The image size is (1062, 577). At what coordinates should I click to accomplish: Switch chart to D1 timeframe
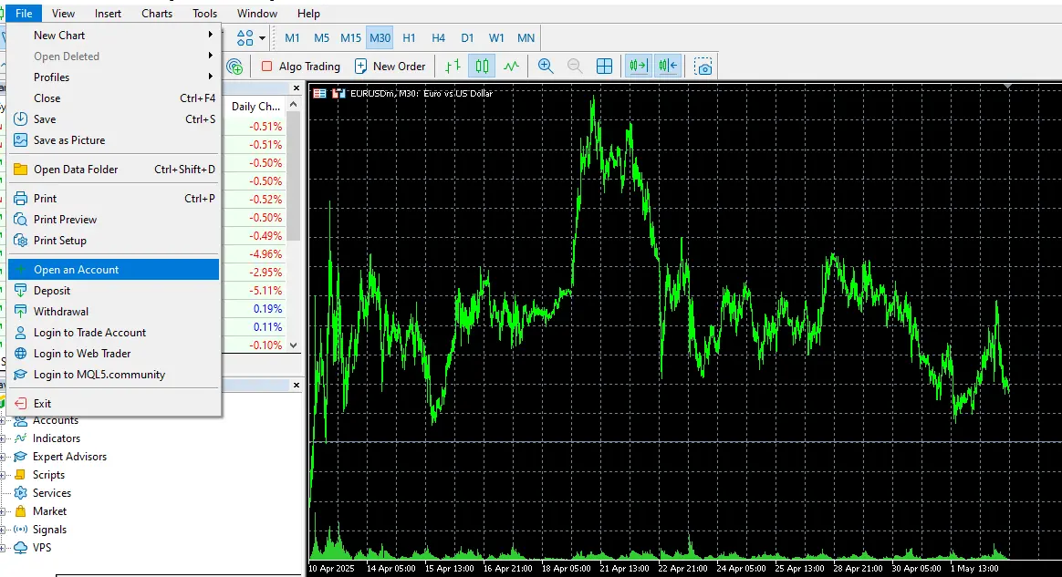tap(467, 38)
